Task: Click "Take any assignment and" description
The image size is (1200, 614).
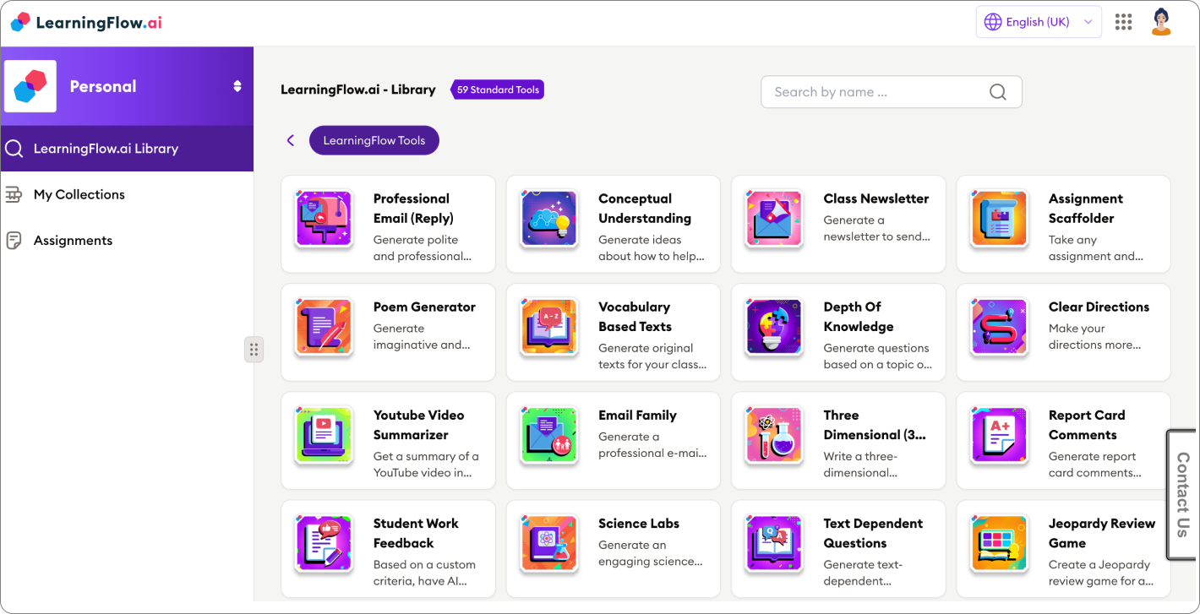Action: pos(1096,248)
